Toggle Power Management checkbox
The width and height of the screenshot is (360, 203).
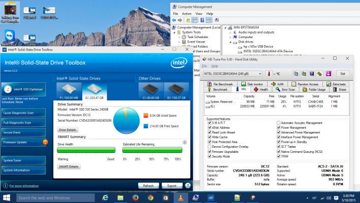coord(278,127)
